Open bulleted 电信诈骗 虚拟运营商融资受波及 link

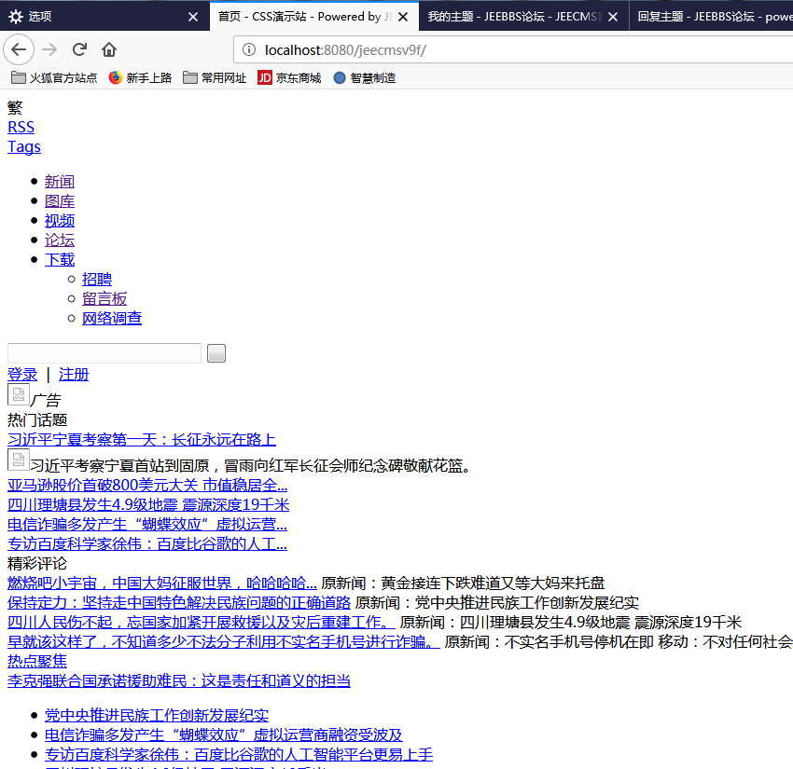point(224,735)
